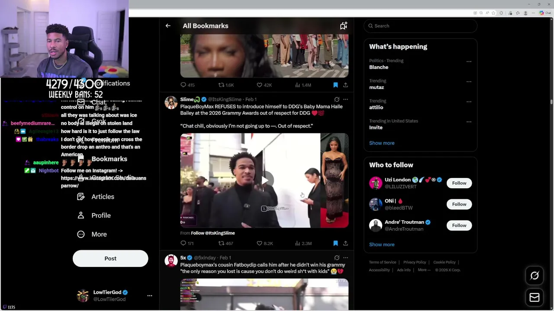This screenshot has height=311, width=554.
Task: Expand the footer More menu
Action: (424, 270)
